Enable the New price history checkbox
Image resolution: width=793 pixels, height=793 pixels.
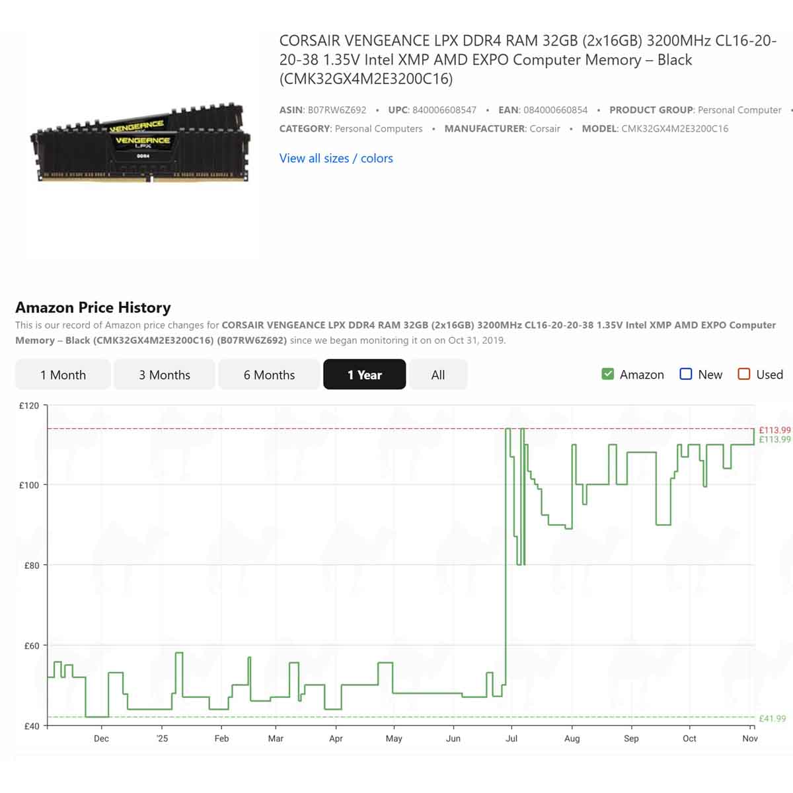click(686, 374)
